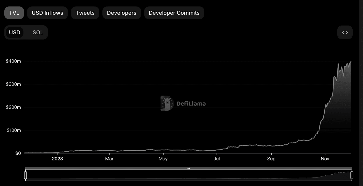Switch to USD Inflows tab
Screen dimensions: 363x186
(x=47, y=13)
